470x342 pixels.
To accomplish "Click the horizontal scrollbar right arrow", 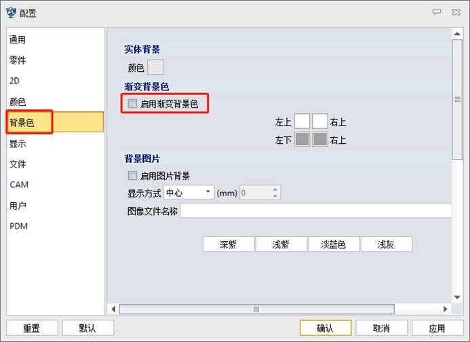I will pyautogui.click(x=444, y=309).
